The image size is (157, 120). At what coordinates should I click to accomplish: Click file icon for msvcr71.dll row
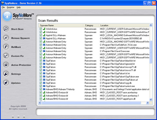tap(44, 70)
